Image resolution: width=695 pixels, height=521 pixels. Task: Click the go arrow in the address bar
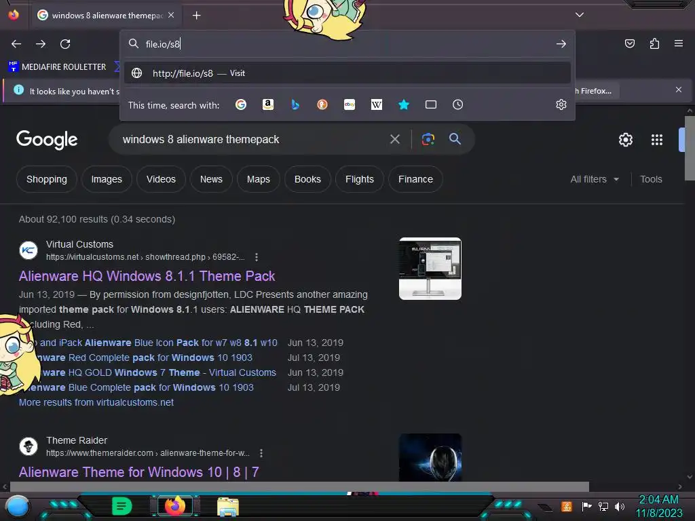tap(561, 44)
